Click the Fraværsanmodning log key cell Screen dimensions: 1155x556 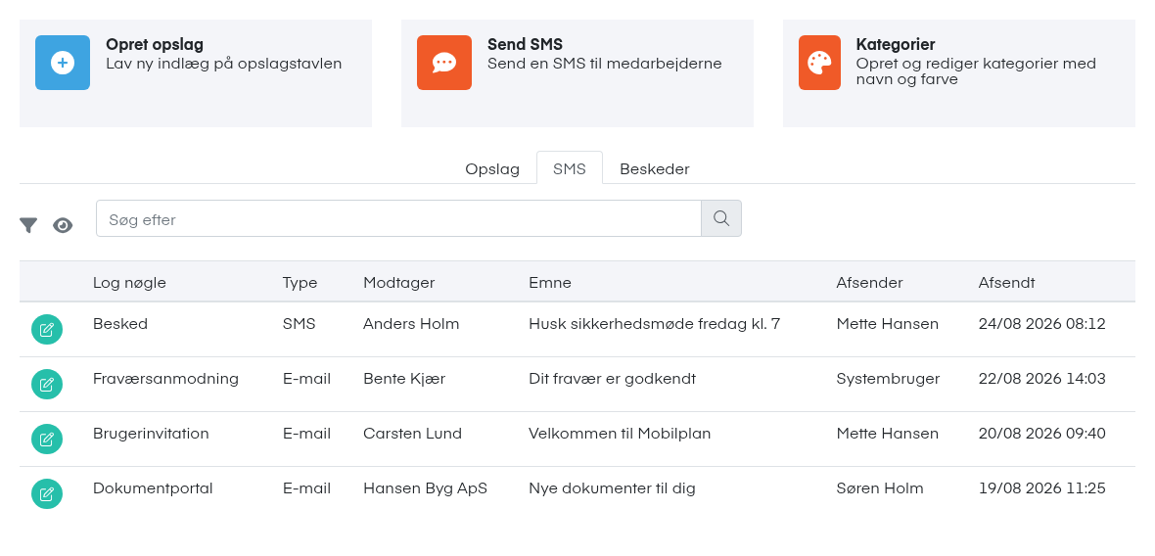pos(165,379)
